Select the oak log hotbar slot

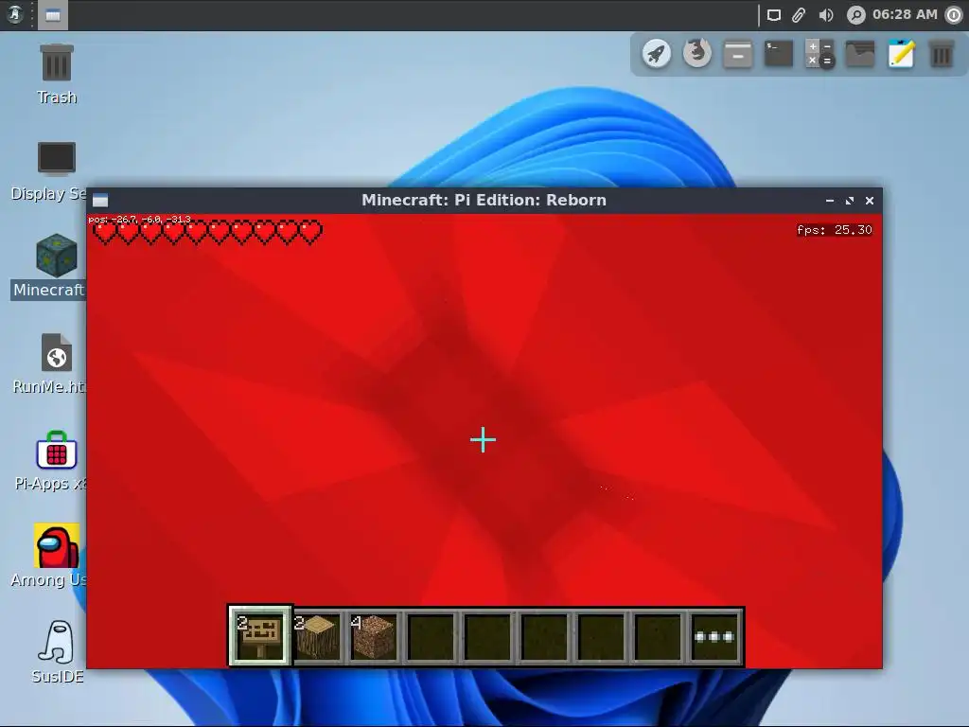click(317, 636)
